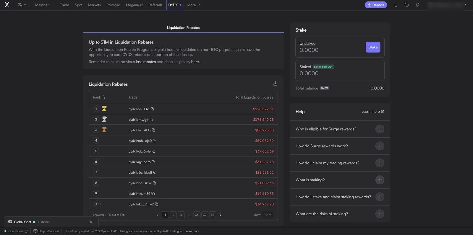
Task: Copy address dydx1mfc...tt86
Action: point(153,194)
